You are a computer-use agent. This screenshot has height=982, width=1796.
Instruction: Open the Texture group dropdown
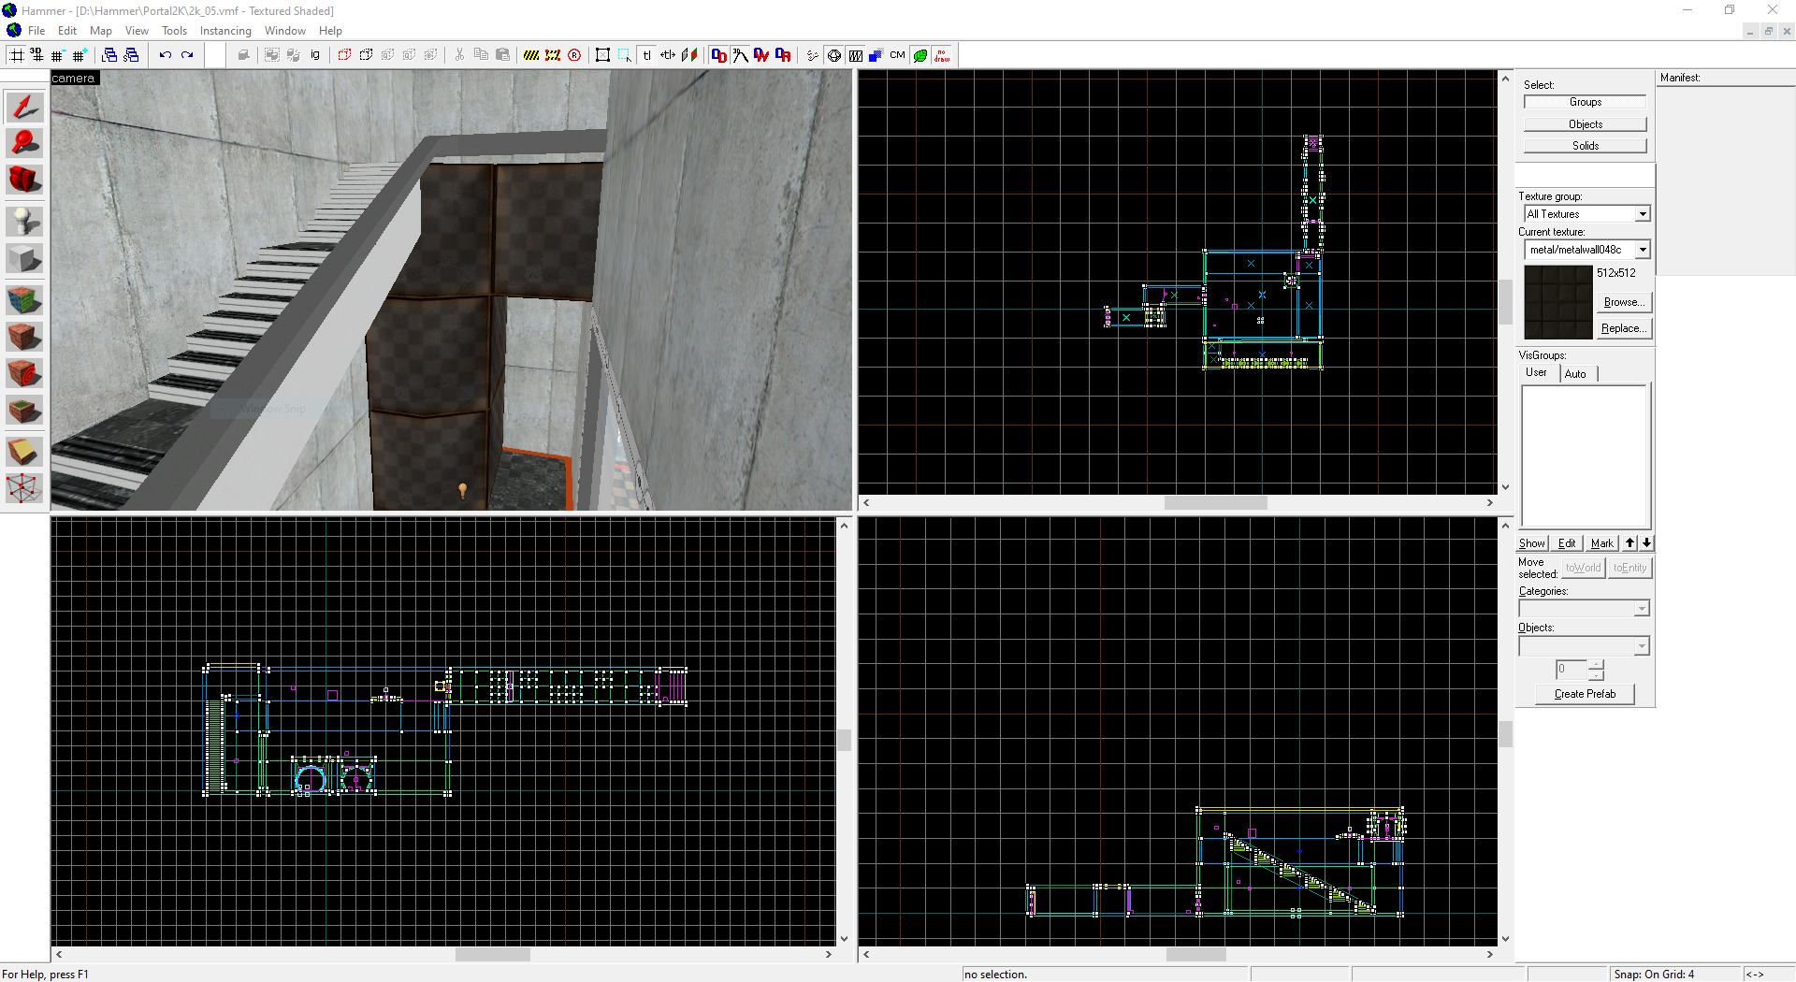[1643, 214]
